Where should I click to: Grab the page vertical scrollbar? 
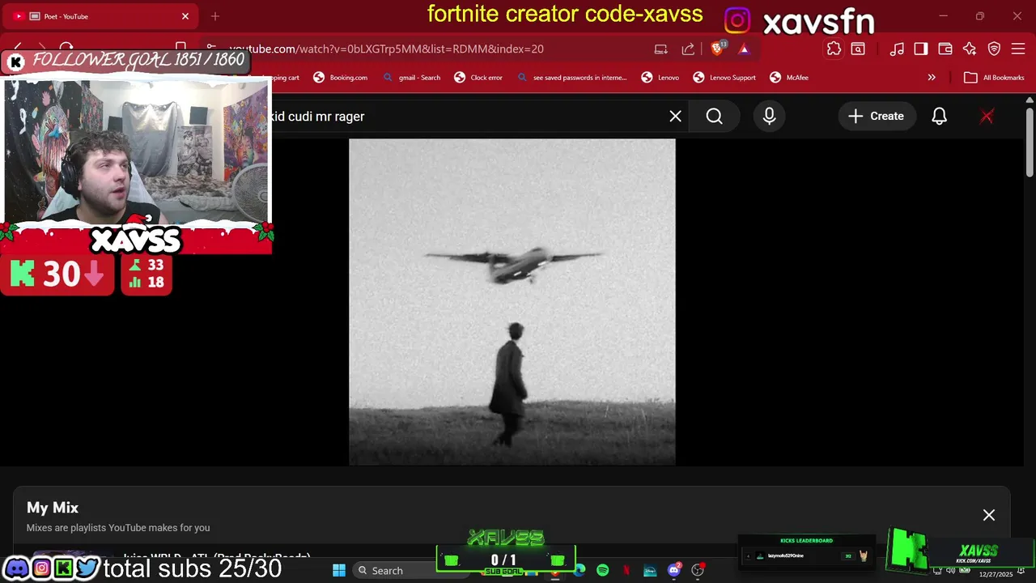(1030, 142)
